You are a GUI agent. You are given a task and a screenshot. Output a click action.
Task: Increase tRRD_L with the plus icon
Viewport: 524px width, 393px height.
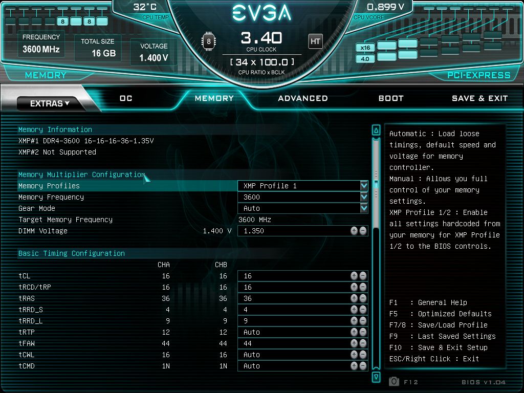354,321
